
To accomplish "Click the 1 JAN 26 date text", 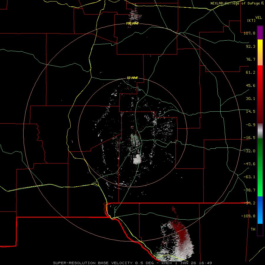I will [185, 263].
